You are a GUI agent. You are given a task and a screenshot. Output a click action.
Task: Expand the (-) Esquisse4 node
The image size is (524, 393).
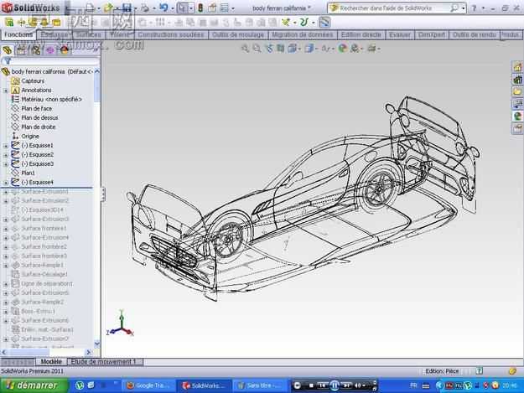5,183
